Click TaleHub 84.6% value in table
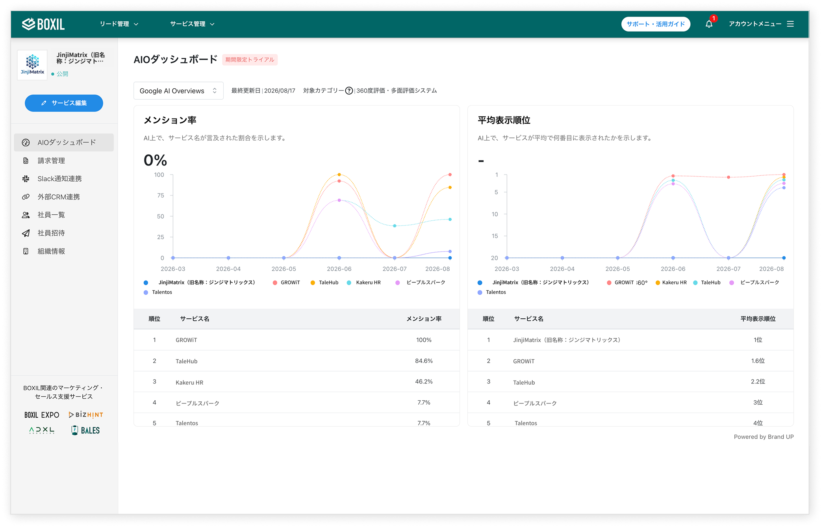Screen dimensions: 823x528 pos(424,361)
